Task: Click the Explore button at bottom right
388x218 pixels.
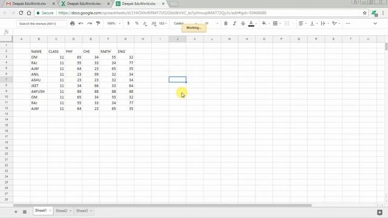Action: 380,212
